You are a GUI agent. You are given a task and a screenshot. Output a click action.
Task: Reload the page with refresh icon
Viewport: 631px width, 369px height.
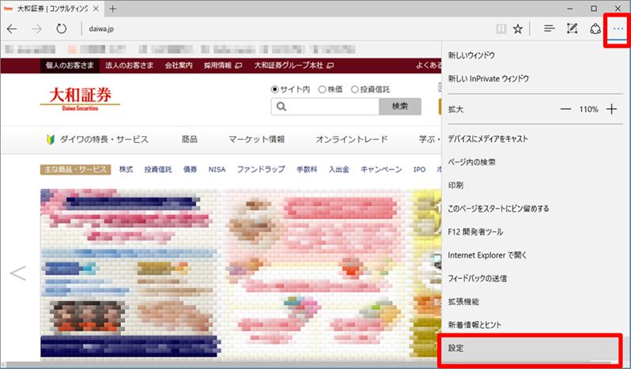61,29
